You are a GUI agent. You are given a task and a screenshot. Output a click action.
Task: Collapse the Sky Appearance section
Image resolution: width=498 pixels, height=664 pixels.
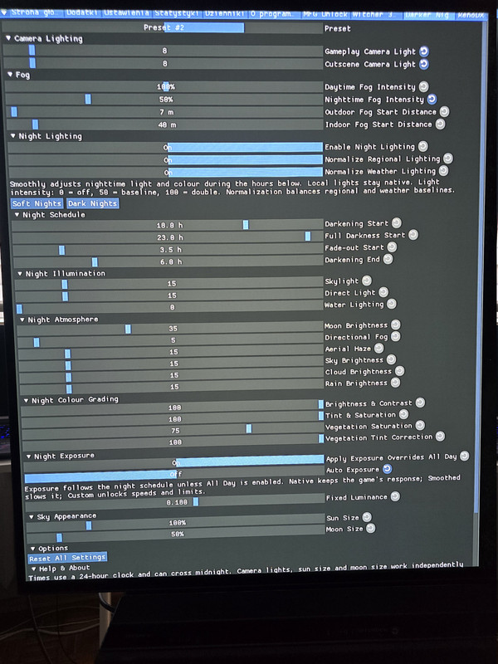point(31,517)
